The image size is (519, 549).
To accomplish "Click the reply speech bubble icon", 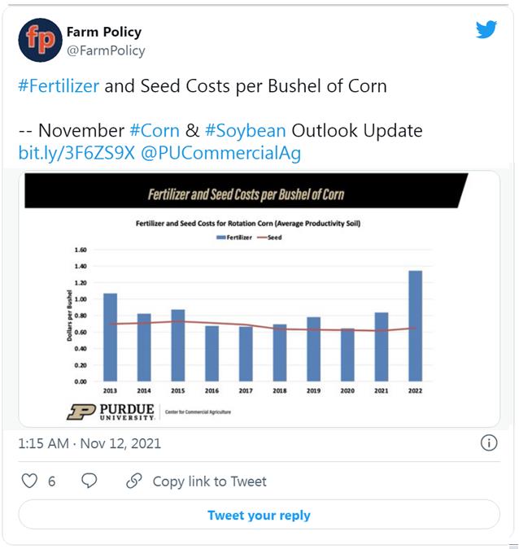I will [89, 481].
